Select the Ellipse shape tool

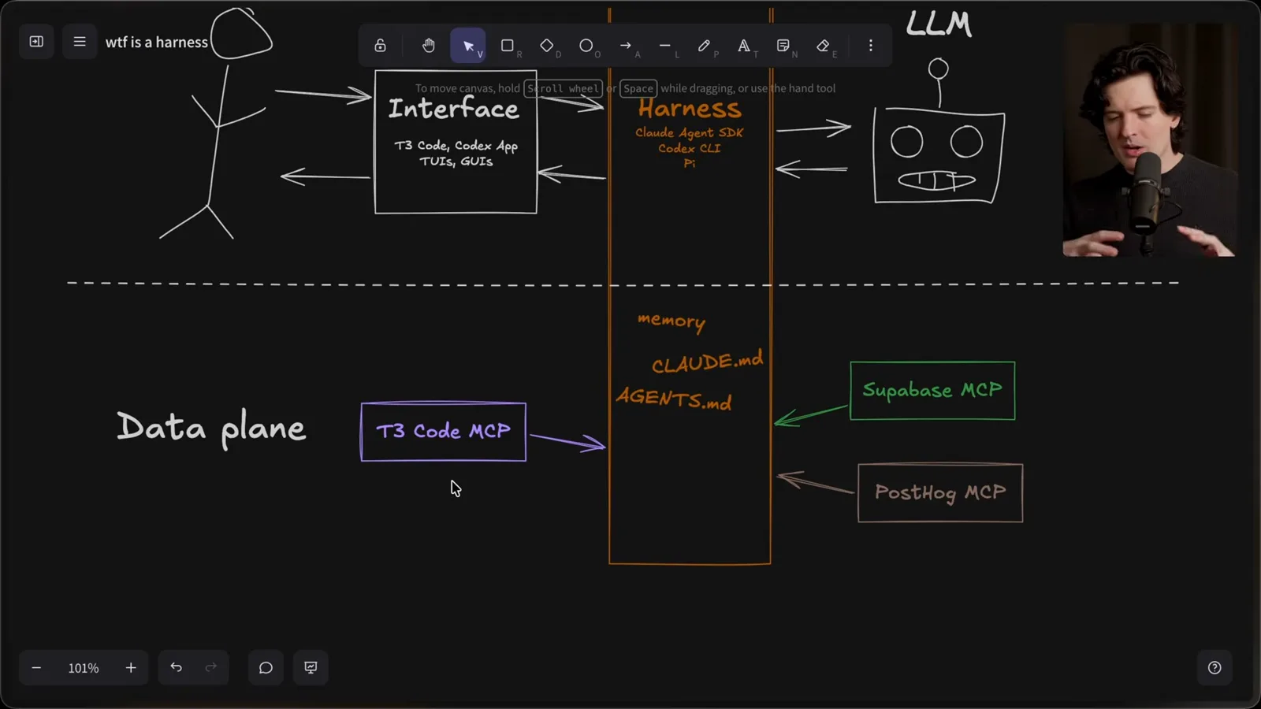586,46
